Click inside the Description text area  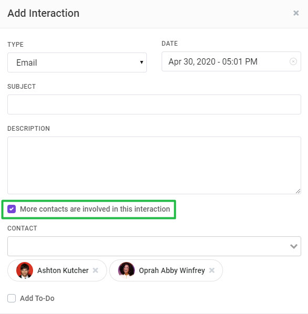pos(154,165)
